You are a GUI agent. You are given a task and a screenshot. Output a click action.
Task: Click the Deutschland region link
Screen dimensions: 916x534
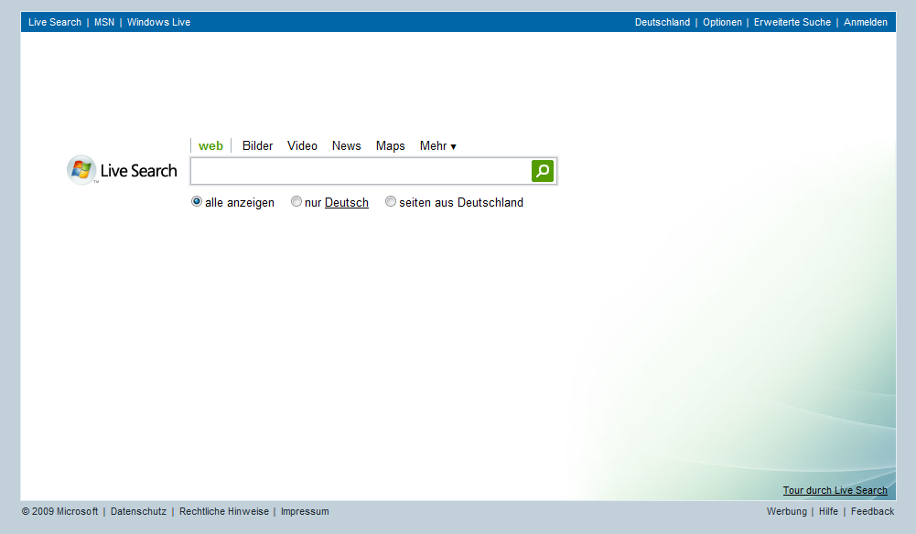[x=663, y=22]
